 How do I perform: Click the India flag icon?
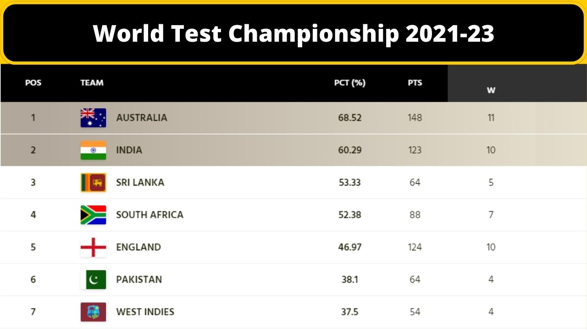[x=93, y=150]
